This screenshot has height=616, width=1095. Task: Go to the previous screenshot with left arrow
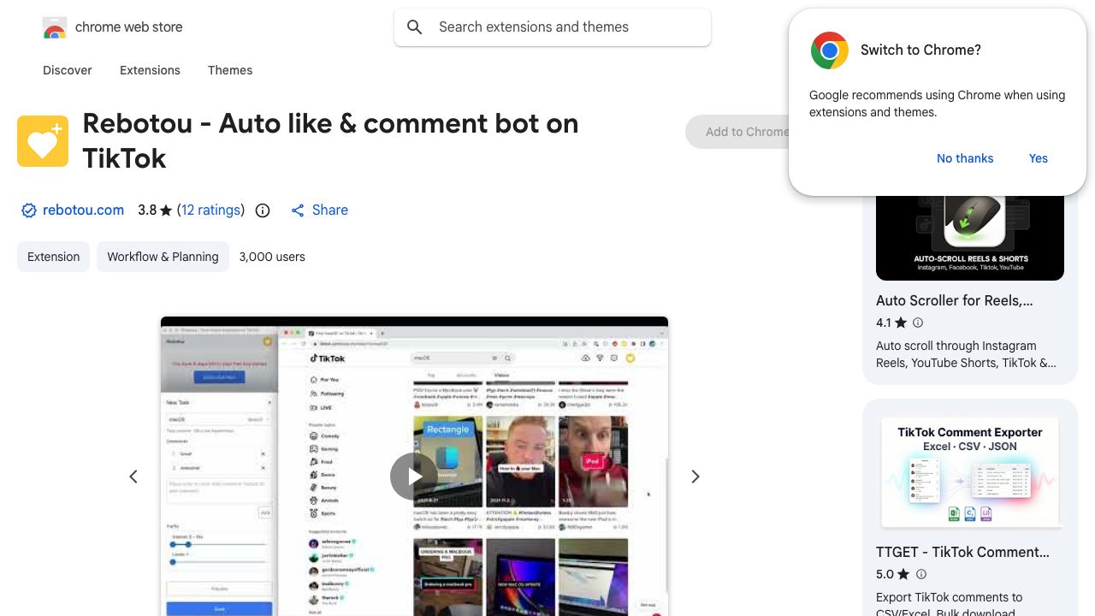click(133, 477)
